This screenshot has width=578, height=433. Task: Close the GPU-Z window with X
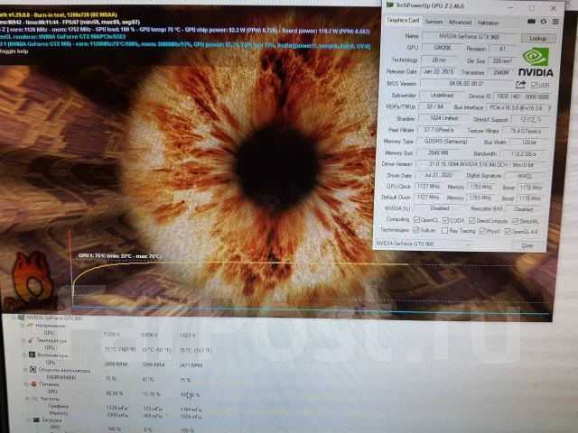pos(554,8)
